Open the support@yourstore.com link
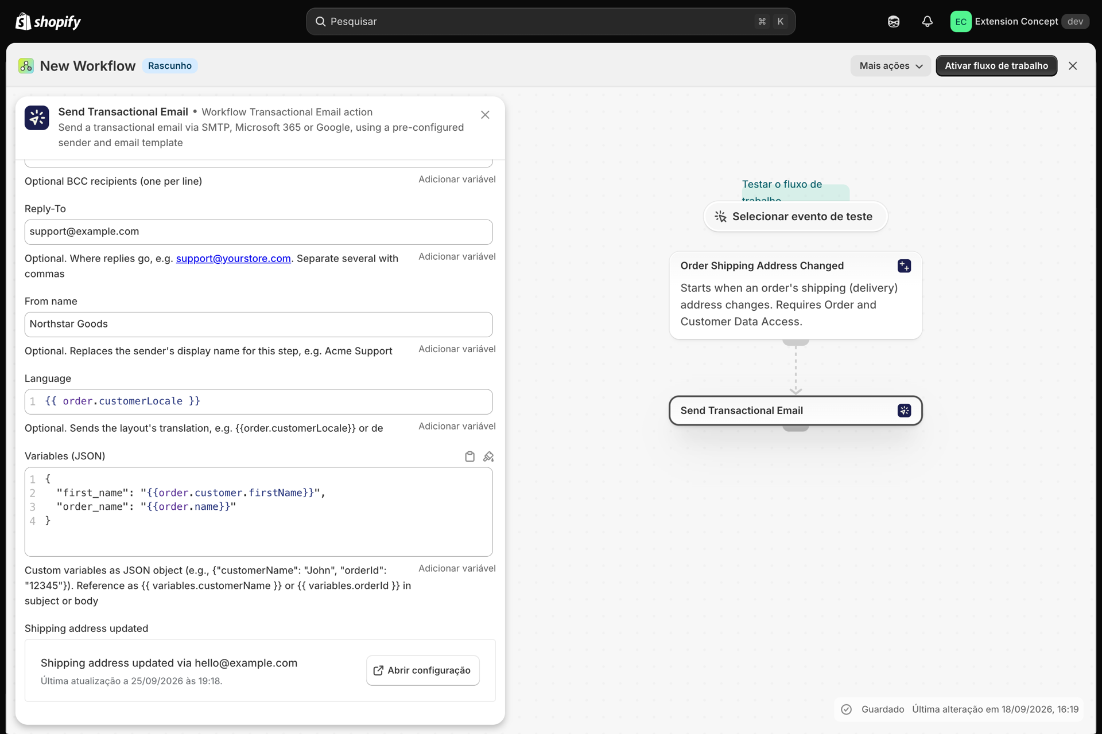Viewport: 1102px width, 734px height. point(233,259)
